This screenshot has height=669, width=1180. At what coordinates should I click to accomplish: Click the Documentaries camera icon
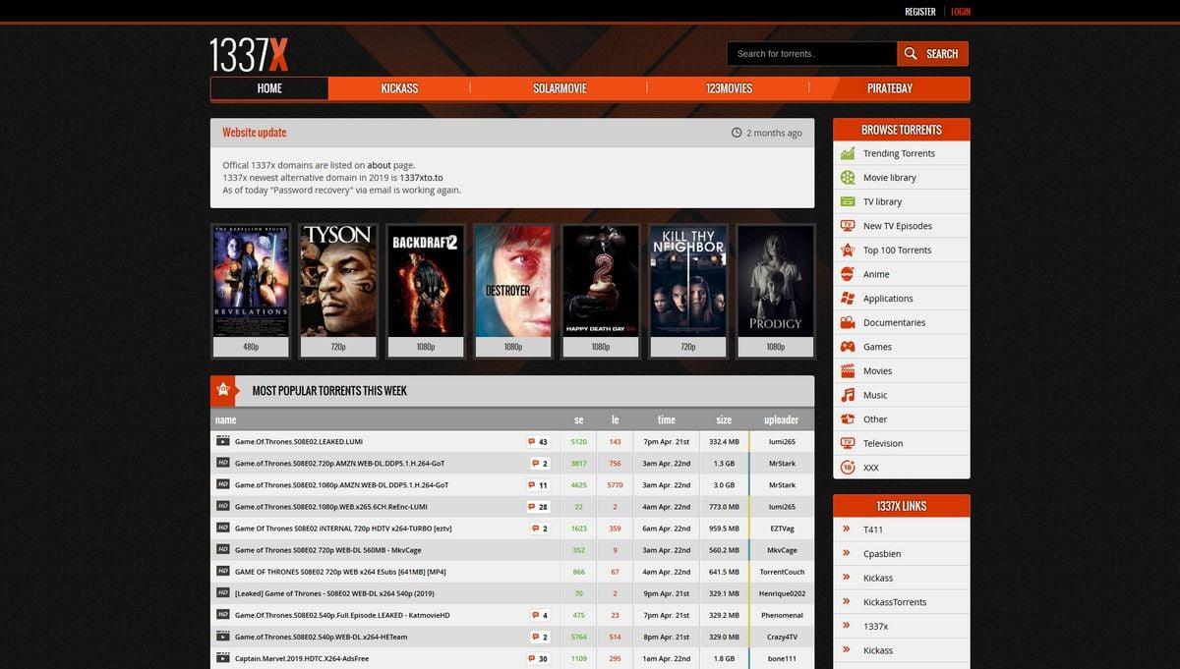coord(847,322)
